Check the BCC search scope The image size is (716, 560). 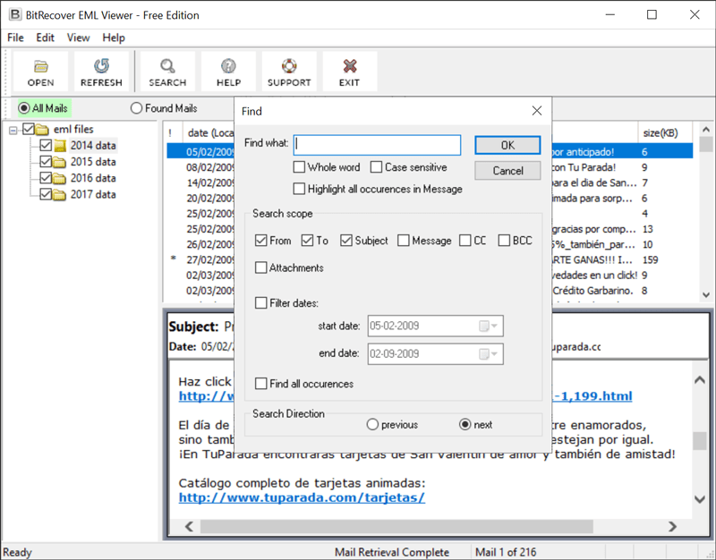coord(504,240)
